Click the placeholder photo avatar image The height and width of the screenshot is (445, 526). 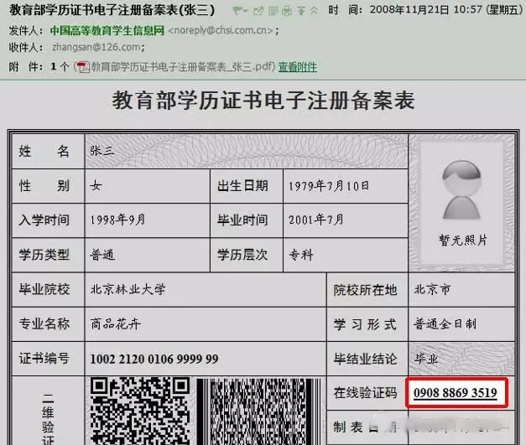tap(461, 190)
